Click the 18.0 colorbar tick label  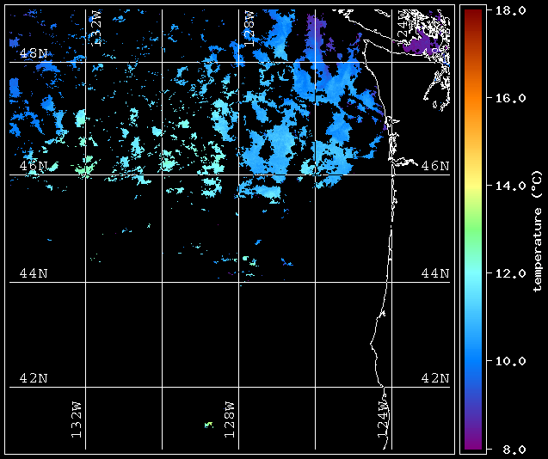507,10
